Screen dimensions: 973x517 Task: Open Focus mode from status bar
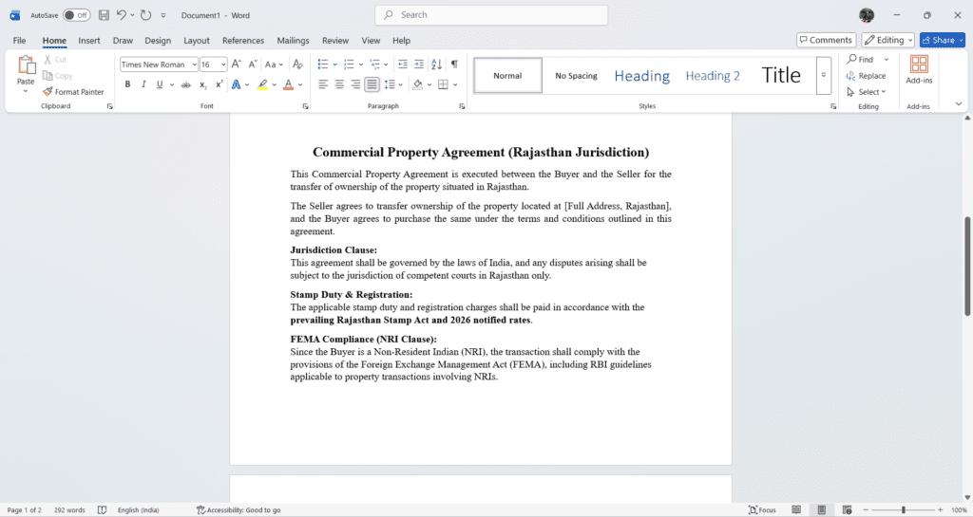pyautogui.click(x=763, y=509)
